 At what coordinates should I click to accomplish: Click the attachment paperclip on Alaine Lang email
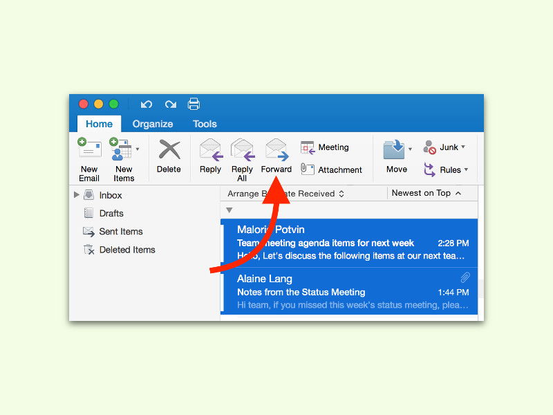coord(465,278)
